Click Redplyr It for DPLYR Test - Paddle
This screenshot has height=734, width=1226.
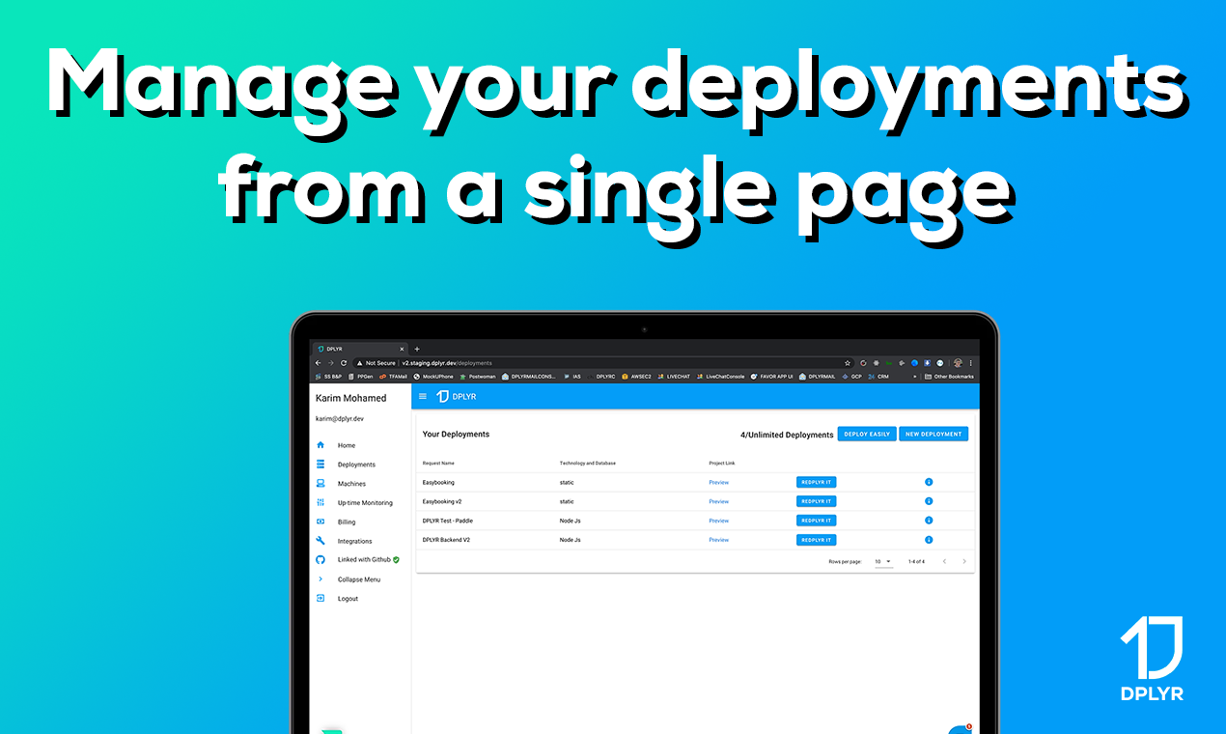pos(816,521)
